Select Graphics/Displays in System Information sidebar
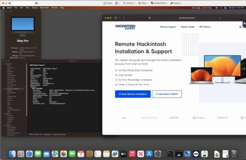Image resolution: width=246 pixels, height=160 pixels. coord(14,89)
